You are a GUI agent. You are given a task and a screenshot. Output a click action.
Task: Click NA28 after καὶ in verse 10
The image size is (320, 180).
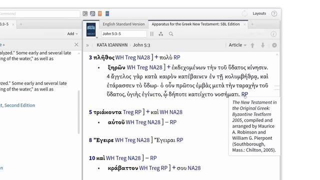(x=134, y=158)
